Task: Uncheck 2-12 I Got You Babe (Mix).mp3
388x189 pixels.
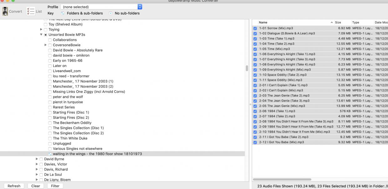Action: click(255, 142)
